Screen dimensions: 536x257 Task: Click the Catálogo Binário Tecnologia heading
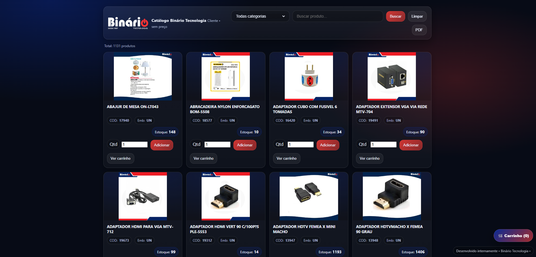tap(179, 20)
